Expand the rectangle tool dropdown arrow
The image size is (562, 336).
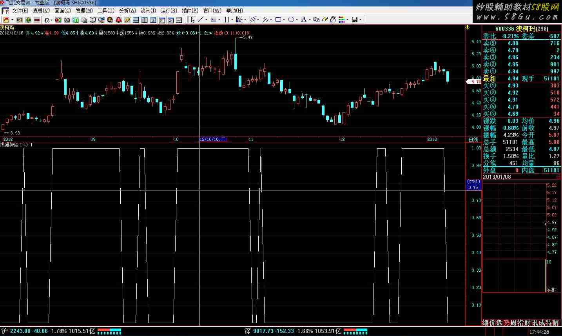tap(284, 20)
